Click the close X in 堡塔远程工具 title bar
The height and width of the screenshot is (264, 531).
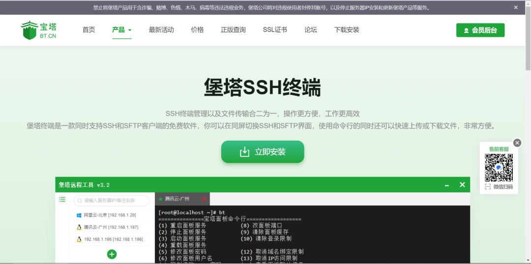coord(462,185)
